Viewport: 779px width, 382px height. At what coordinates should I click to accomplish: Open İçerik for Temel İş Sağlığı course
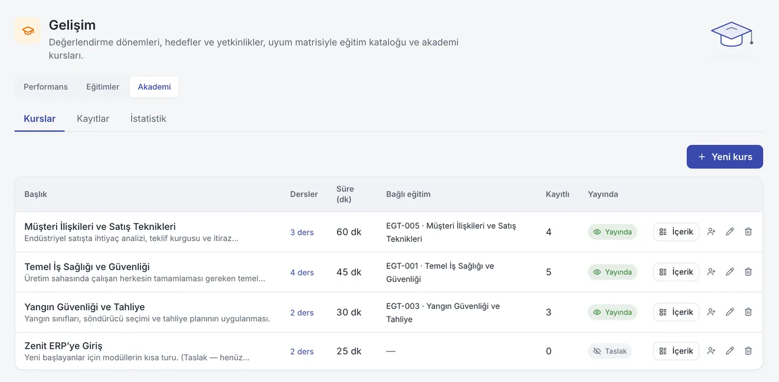(676, 272)
